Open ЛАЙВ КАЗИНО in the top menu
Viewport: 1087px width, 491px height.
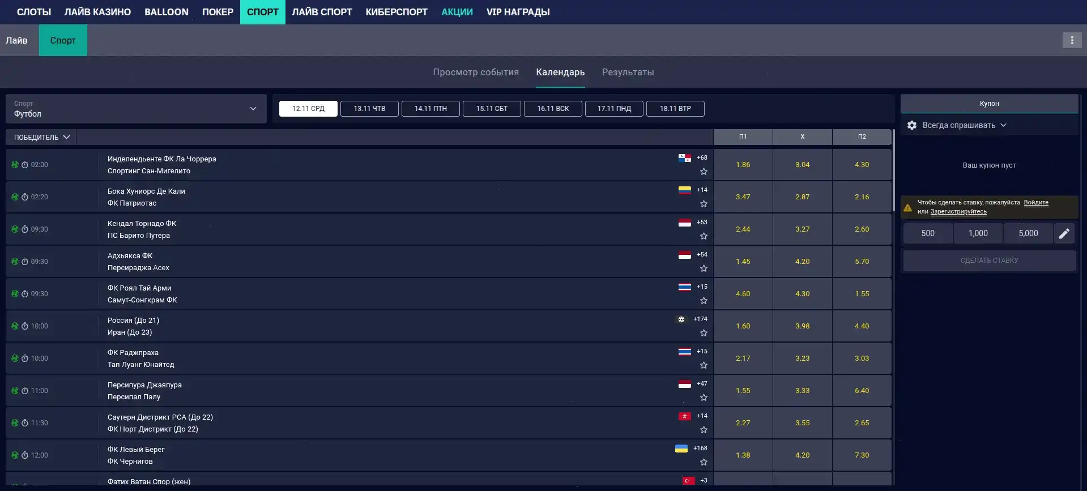(x=97, y=12)
